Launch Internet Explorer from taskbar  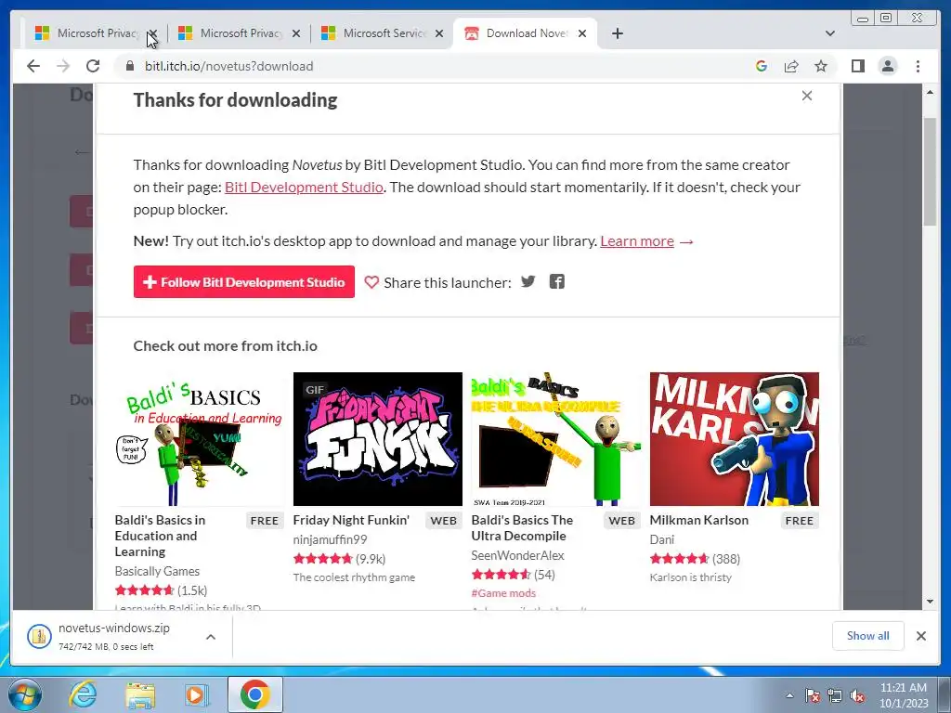click(83, 694)
